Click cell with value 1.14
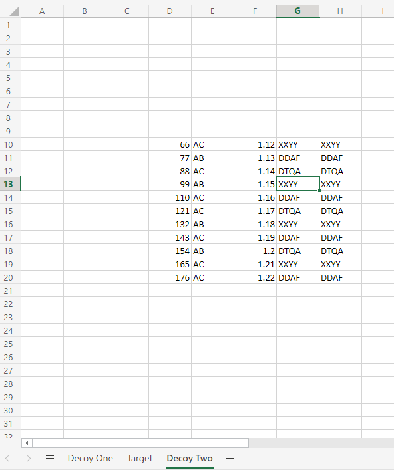394x470 pixels. click(x=256, y=171)
